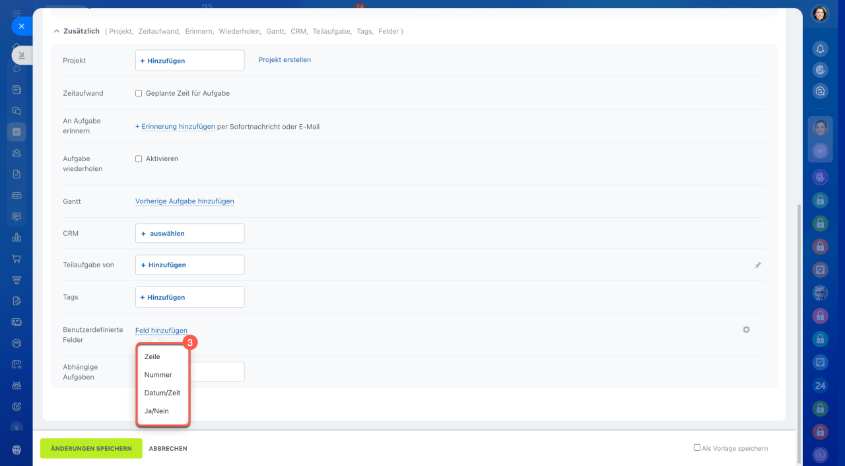
Task: Click '+ Hinzufügen' in the Projekt row
Action: point(190,61)
